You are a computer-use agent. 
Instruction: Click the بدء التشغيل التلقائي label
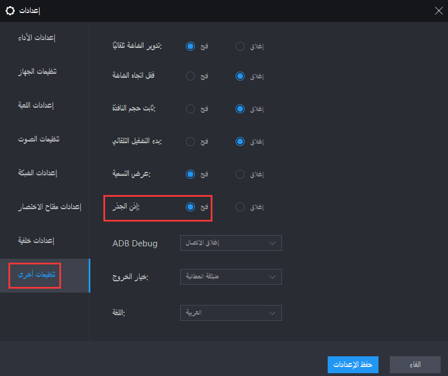coord(137,141)
